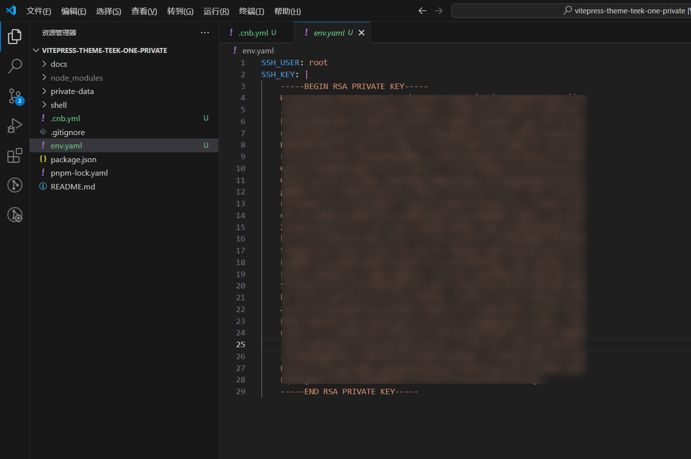Screen dimensions: 691x459
Task: Click line number 29 in the gutter
Action: [x=241, y=391]
